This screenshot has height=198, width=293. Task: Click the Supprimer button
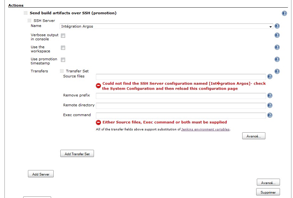(x=268, y=192)
